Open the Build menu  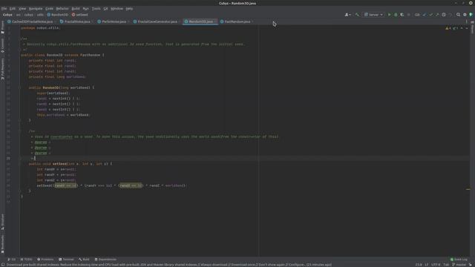(76, 8)
